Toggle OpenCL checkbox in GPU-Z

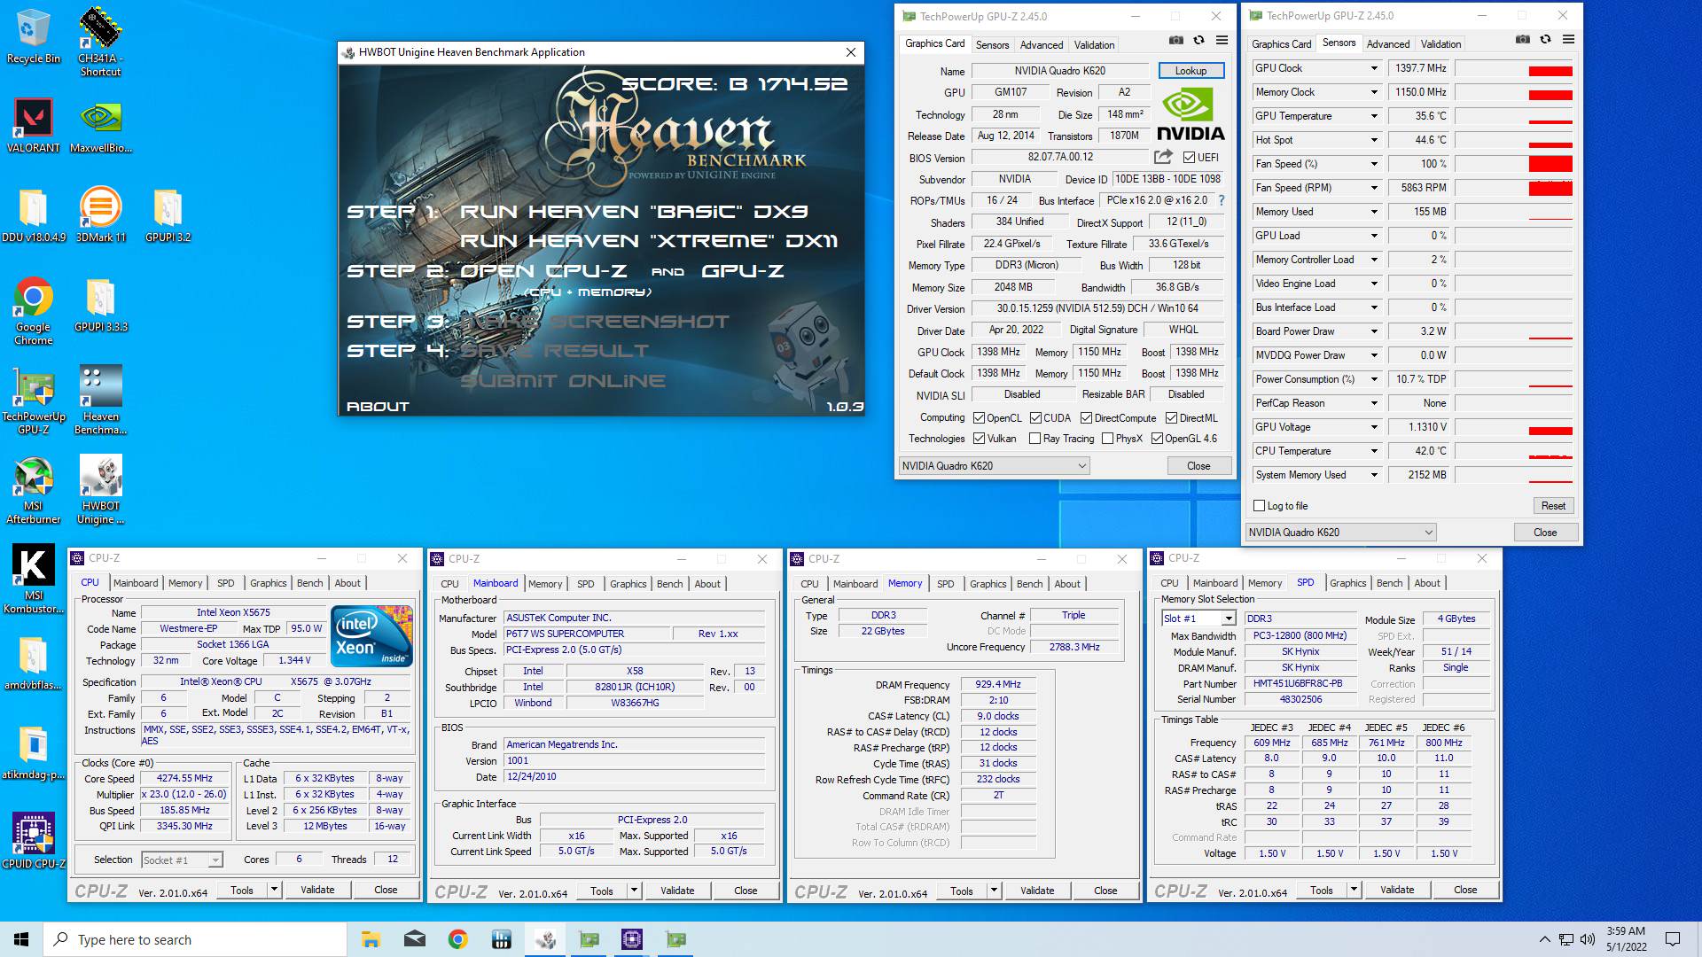[x=979, y=418]
